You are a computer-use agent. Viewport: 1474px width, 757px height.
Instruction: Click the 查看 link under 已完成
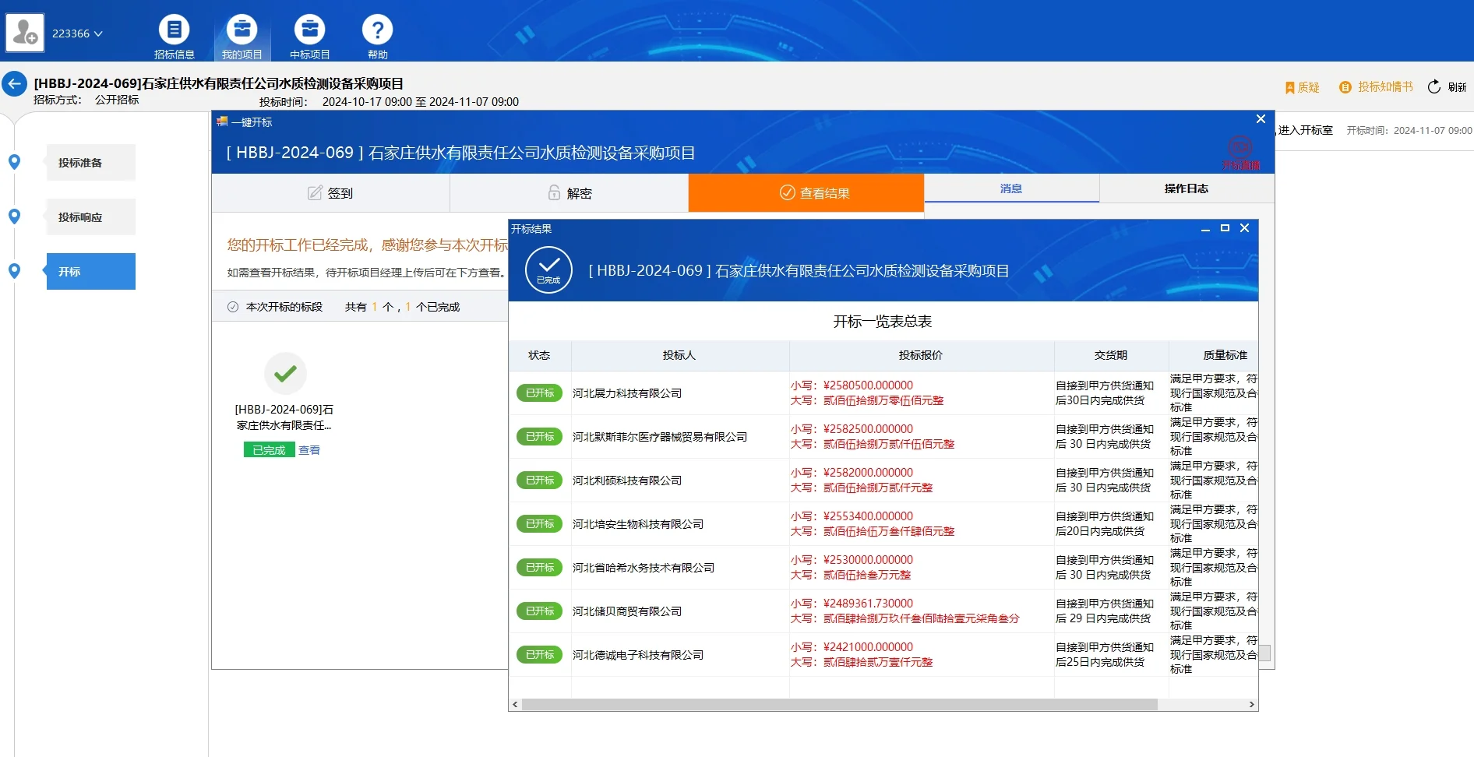coord(309,449)
